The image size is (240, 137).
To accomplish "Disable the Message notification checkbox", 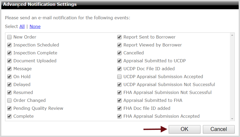I will click(10, 69).
